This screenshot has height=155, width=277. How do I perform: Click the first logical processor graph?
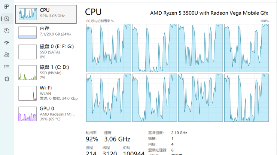point(109,48)
